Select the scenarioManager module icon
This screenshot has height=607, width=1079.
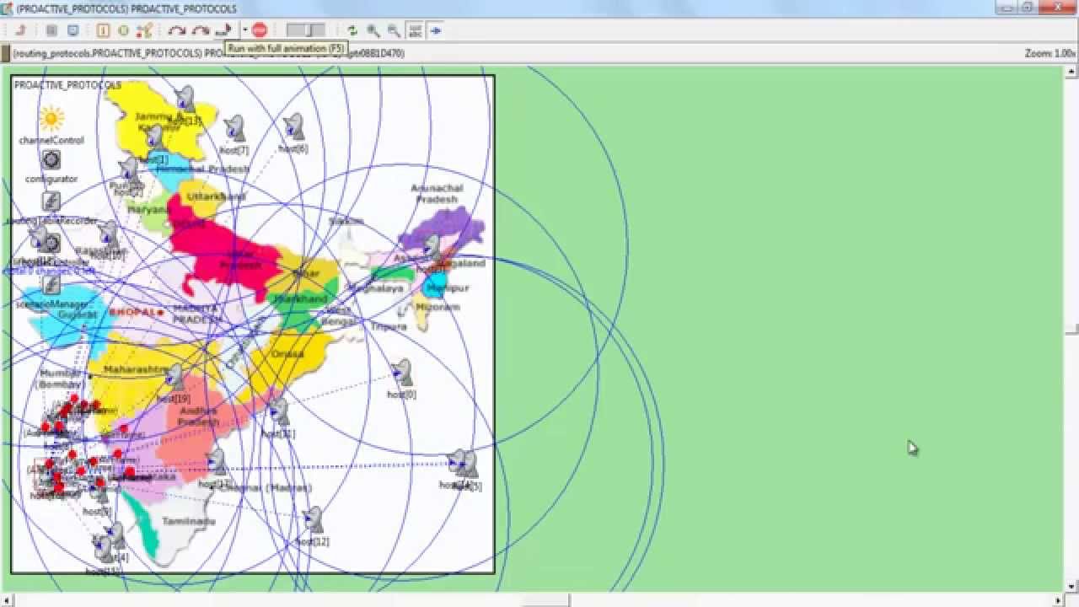pyautogui.click(x=51, y=285)
